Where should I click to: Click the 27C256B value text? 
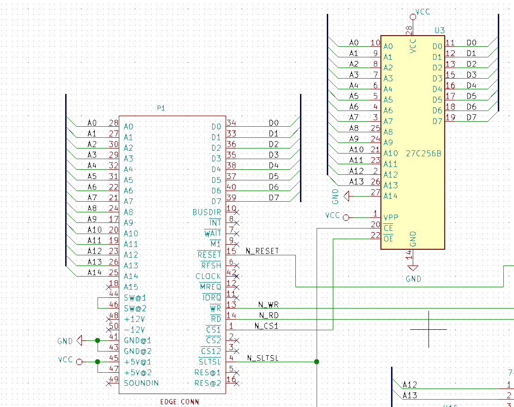click(x=423, y=154)
